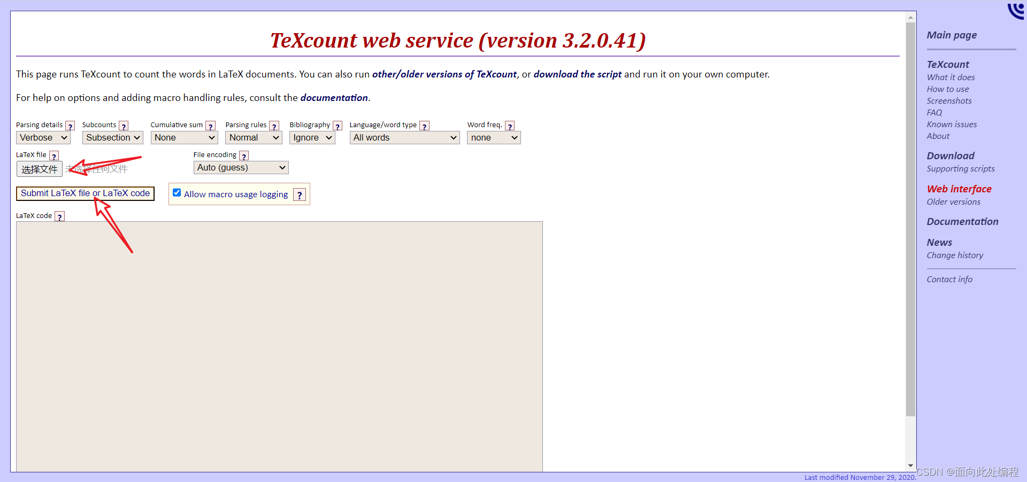Open Download section in sidebar
1027x482 pixels.
[x=951, y=156]
